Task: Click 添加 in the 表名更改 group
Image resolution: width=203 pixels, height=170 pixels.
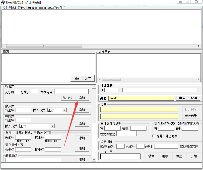Action: pos(82,159)
